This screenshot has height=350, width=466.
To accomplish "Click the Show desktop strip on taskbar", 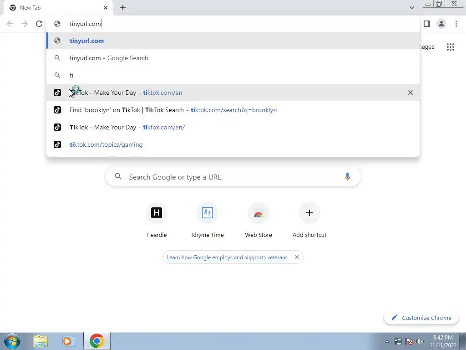I will point(463,341).
